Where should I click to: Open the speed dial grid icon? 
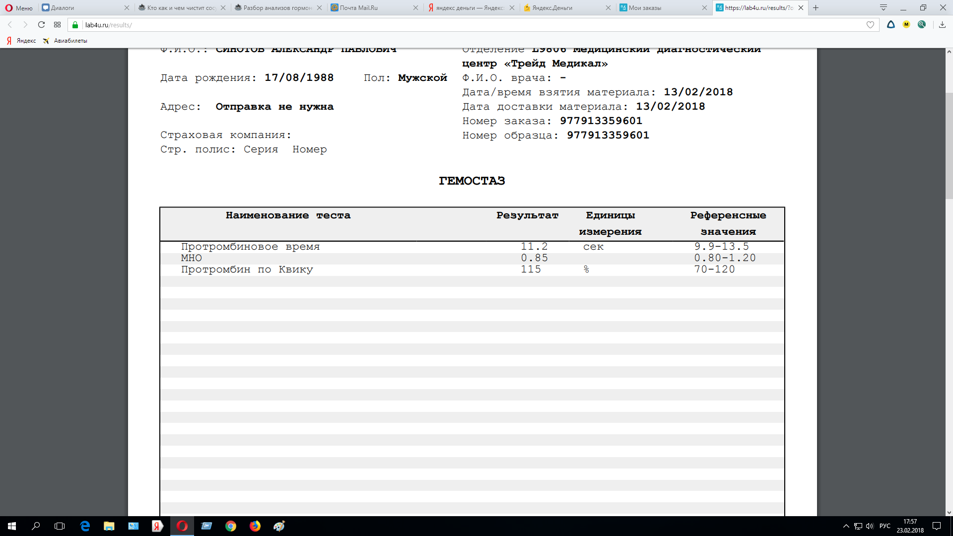(x=58, y=25)
